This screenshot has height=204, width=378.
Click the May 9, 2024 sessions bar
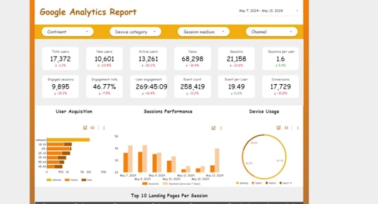coord(155,163)
